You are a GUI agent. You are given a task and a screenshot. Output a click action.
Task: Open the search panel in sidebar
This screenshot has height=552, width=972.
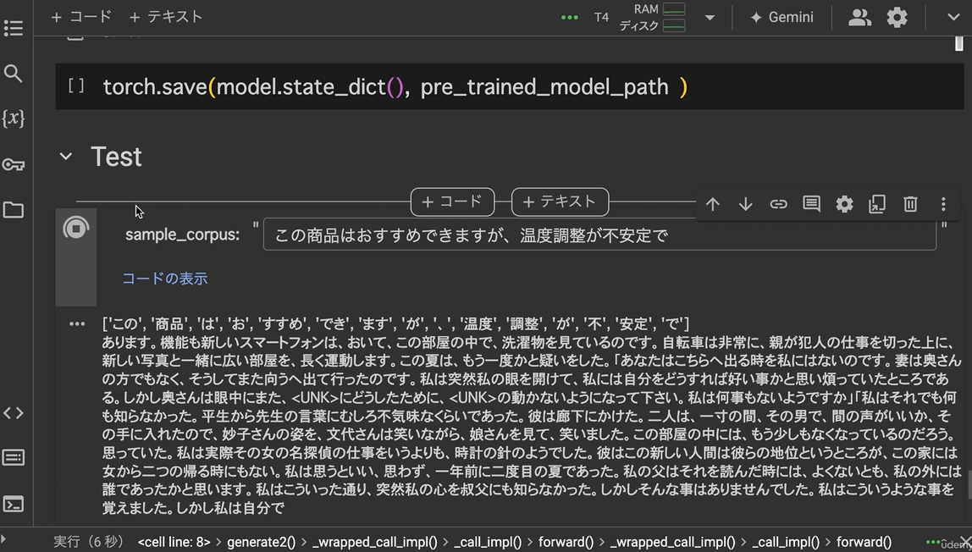coord(14,74)
